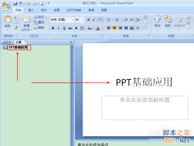Cut selection with the scissors icon

click(16, 17)
